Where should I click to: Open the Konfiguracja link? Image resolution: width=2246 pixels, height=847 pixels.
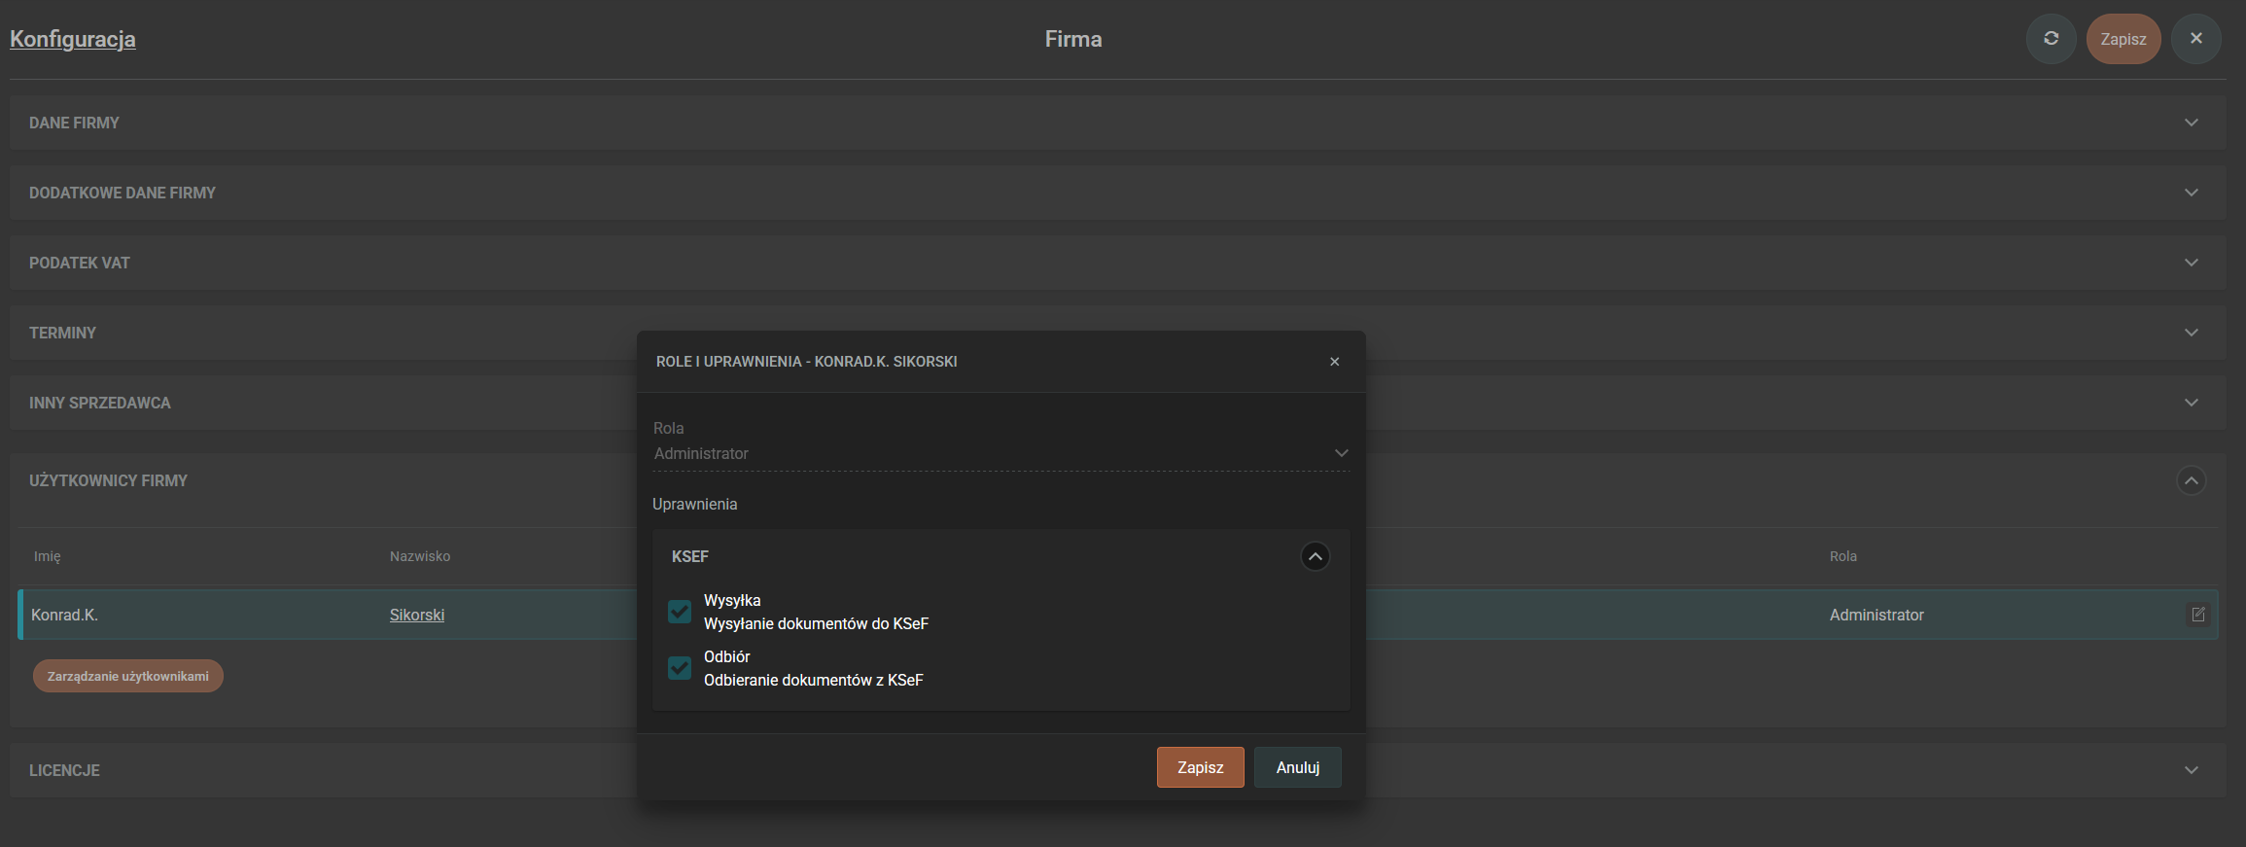click(x=73, y=39)
